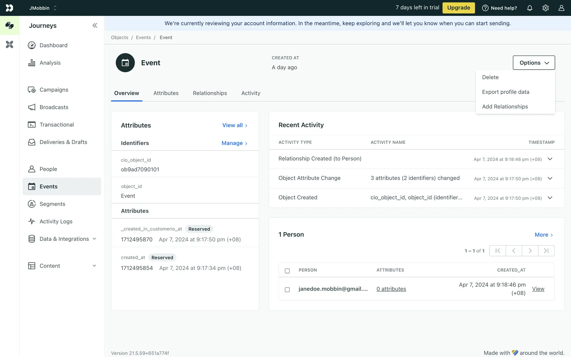
Task: Open settings gear icon
Action: 545,8
